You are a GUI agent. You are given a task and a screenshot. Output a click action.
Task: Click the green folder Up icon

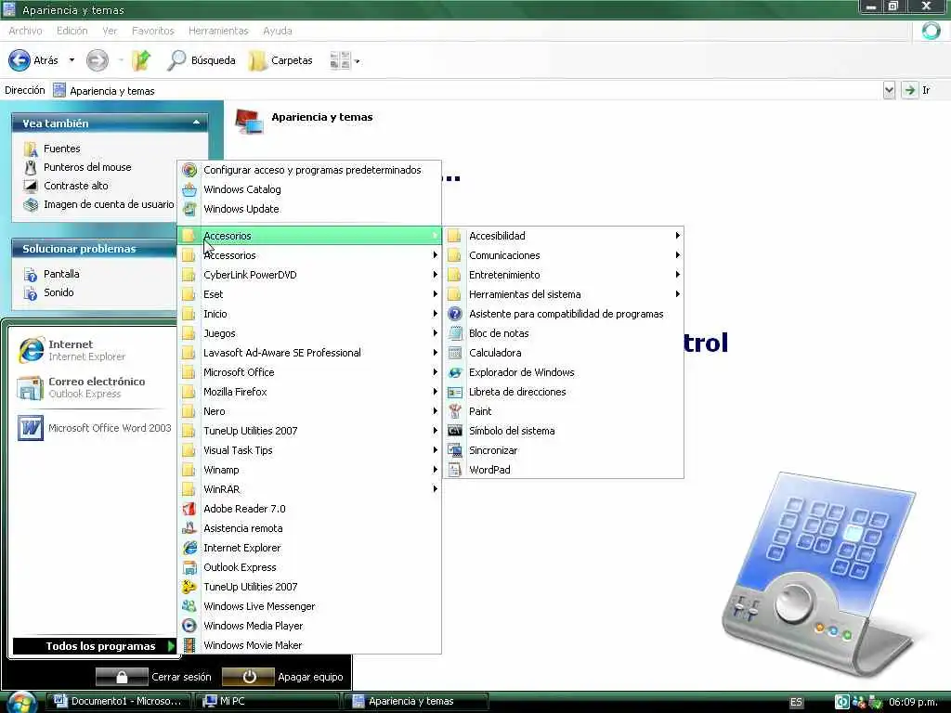tap(141, 60)
